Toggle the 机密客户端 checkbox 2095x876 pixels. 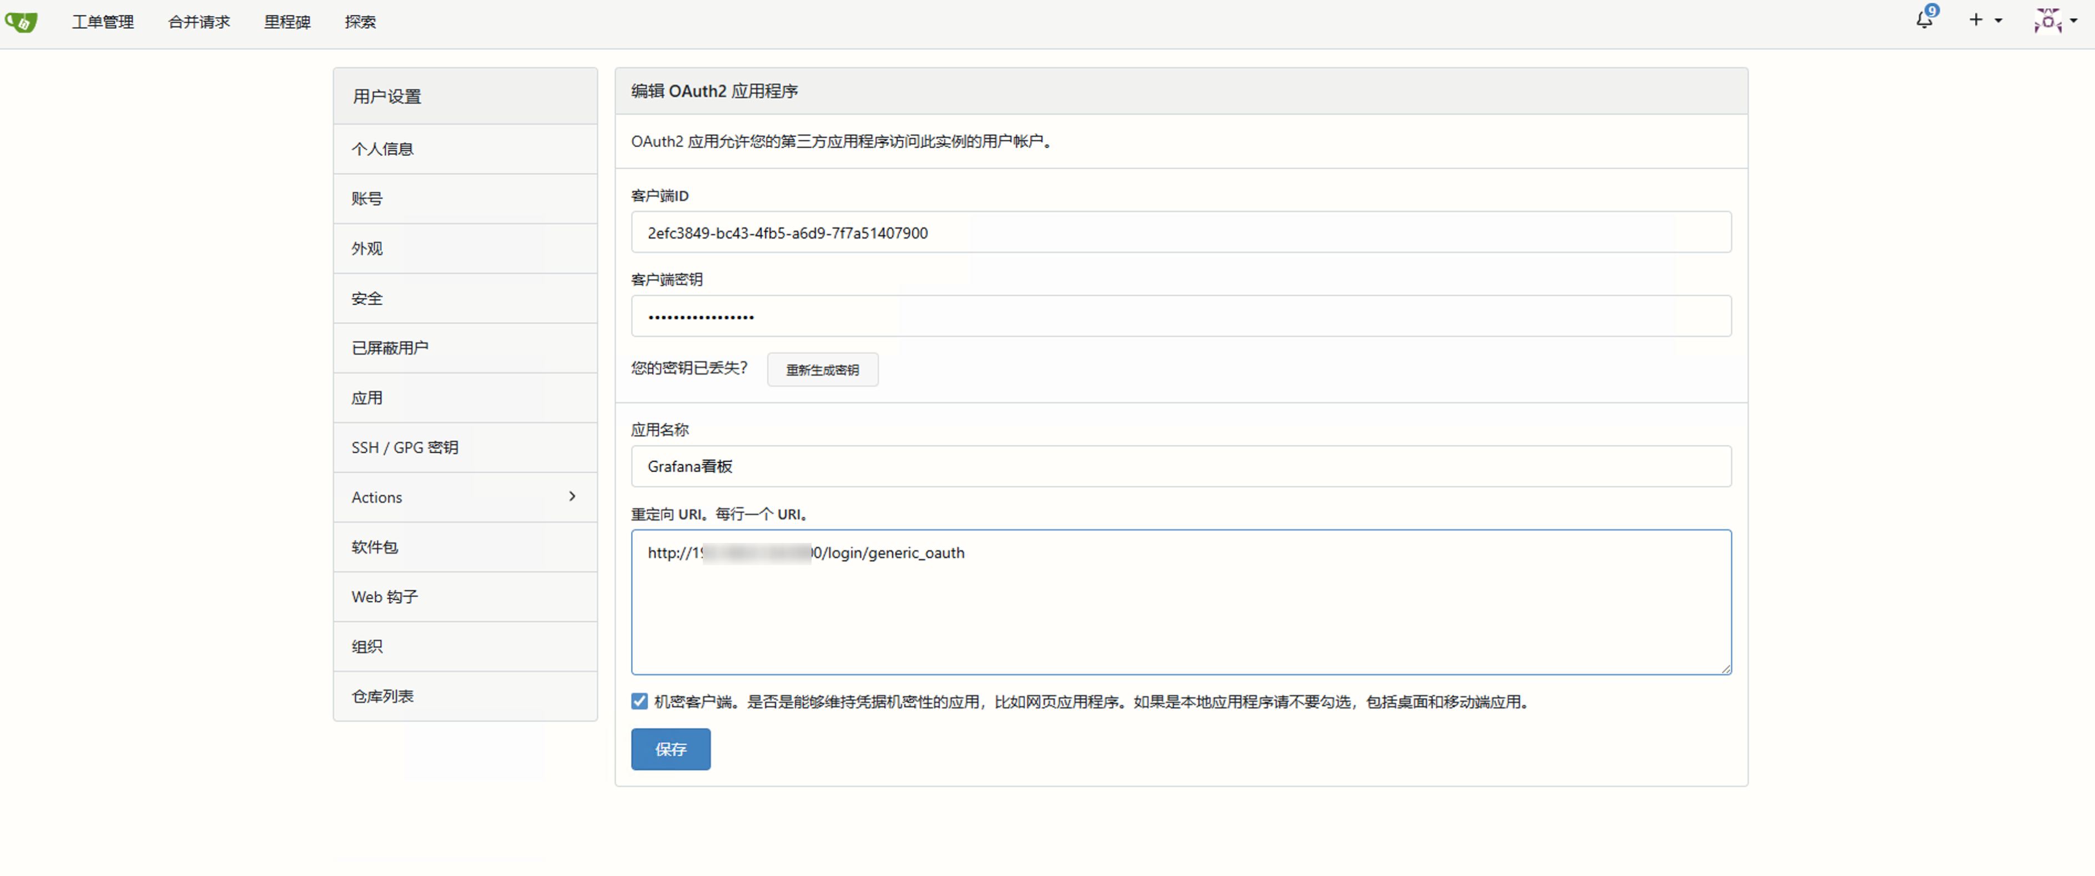(x=639, y=701)
